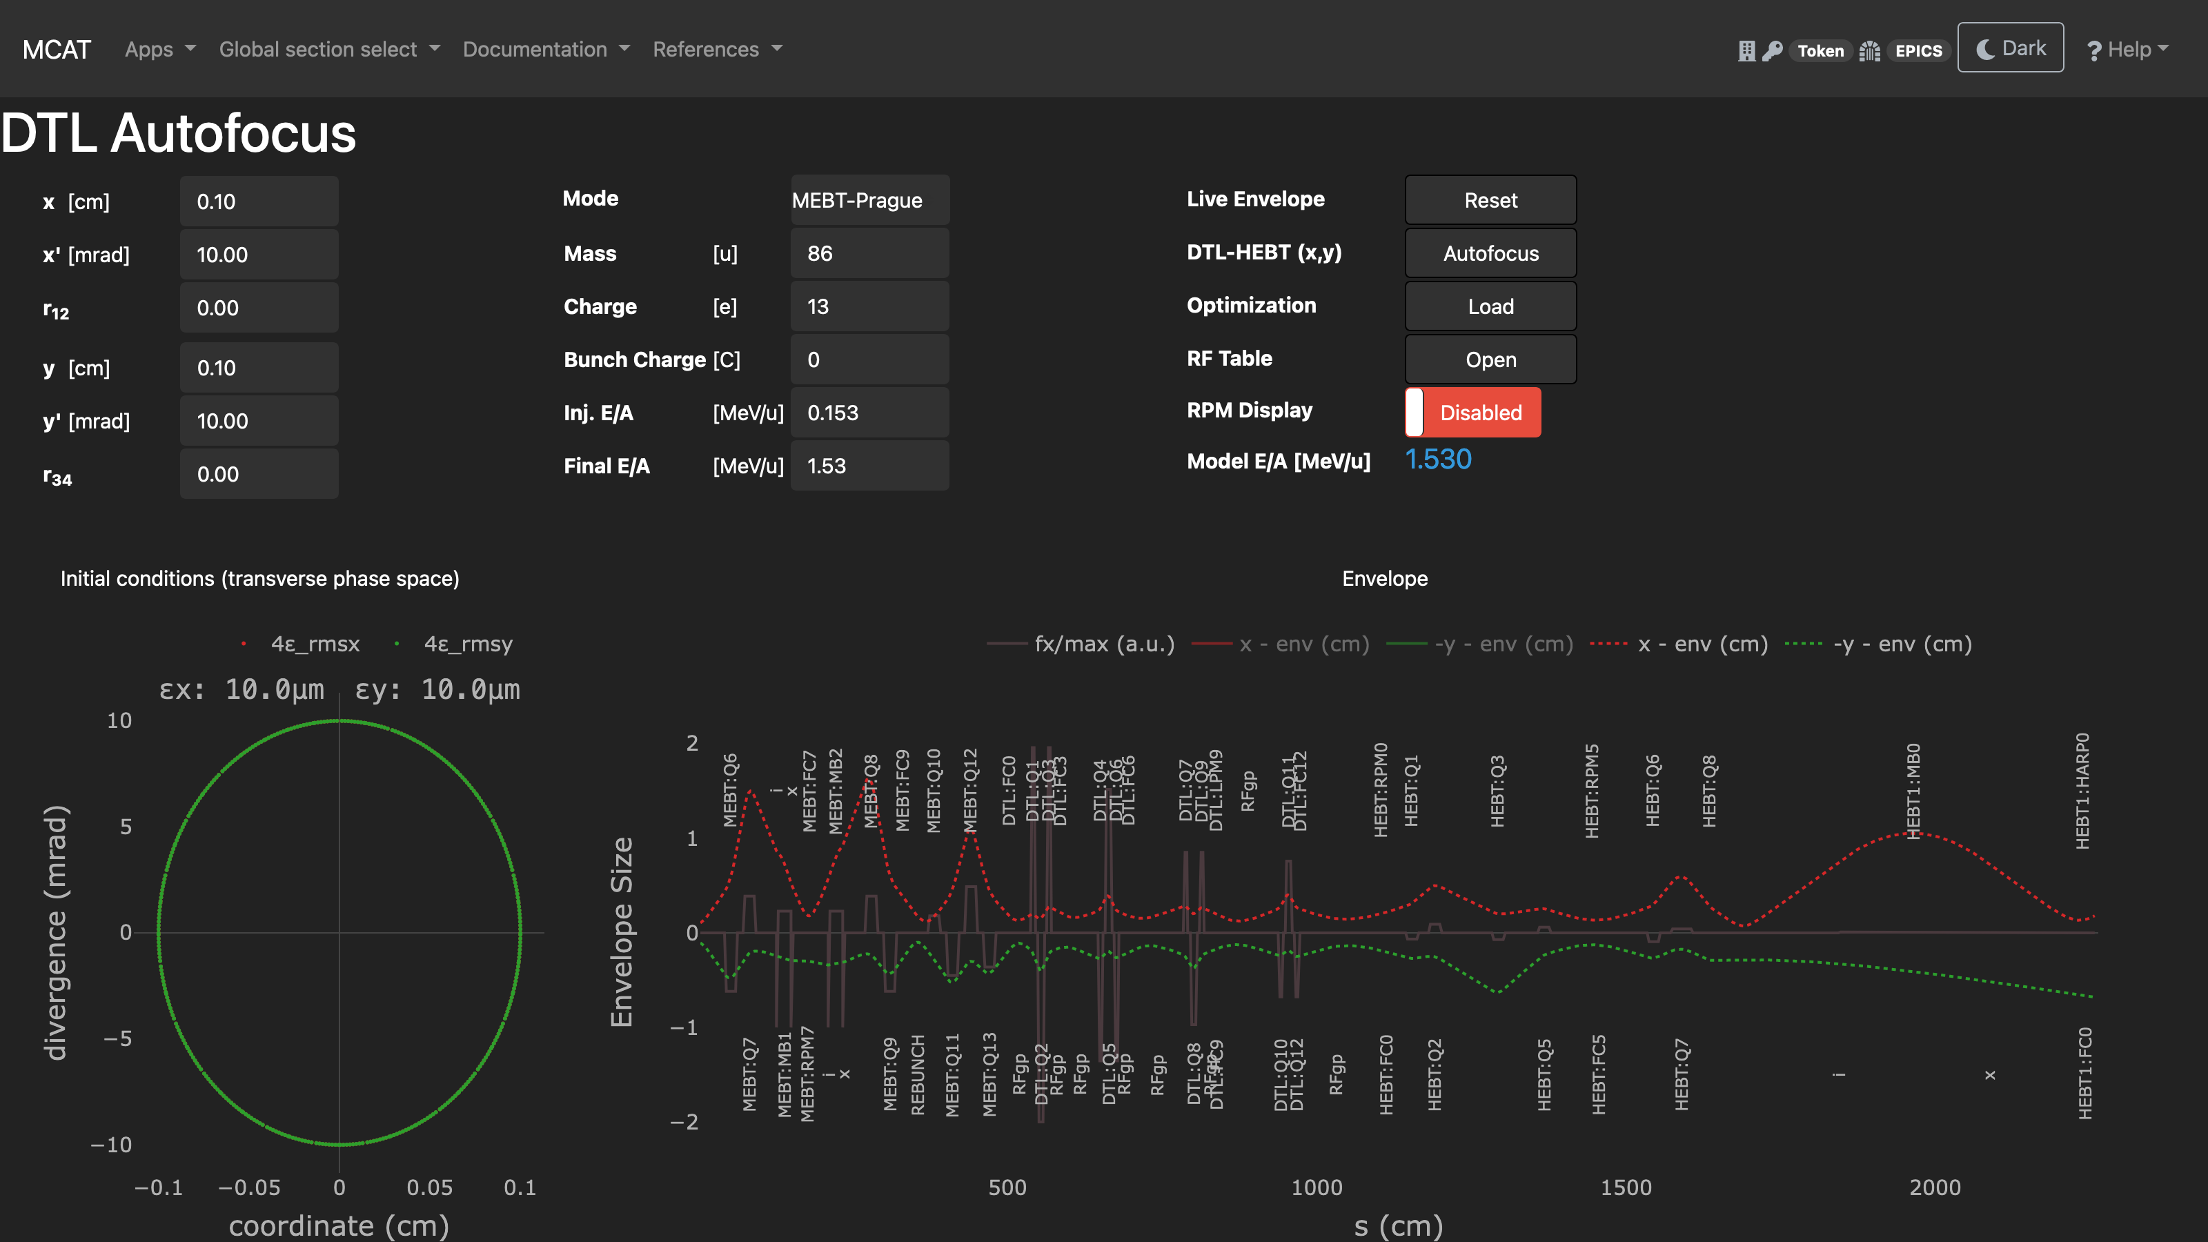
Task: Toggle 4ε_rmsy legend trace
Action: 453,644
